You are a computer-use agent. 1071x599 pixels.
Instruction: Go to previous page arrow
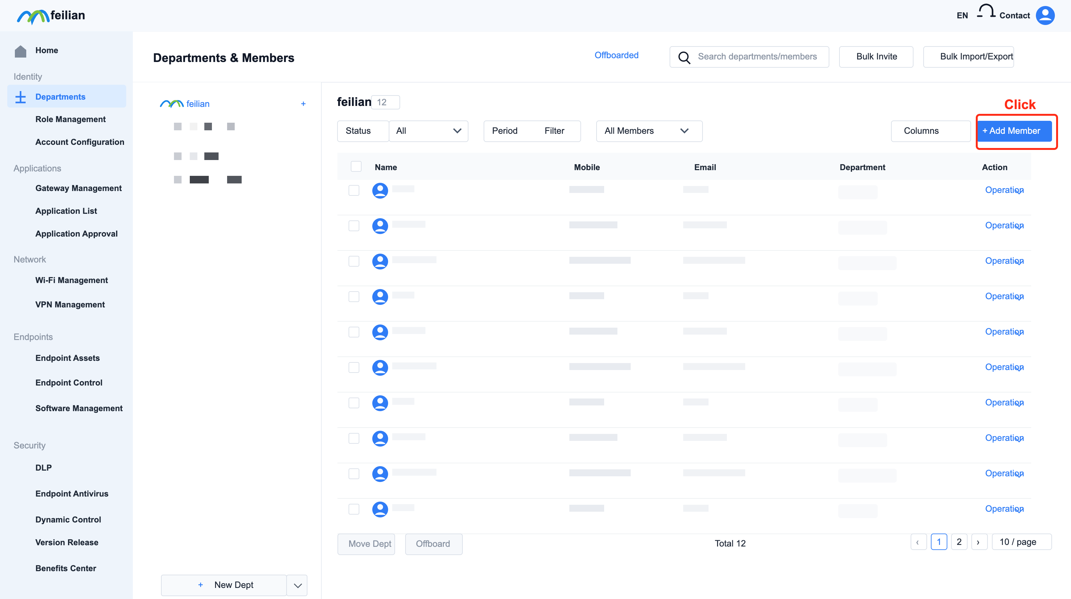point(918,542)
